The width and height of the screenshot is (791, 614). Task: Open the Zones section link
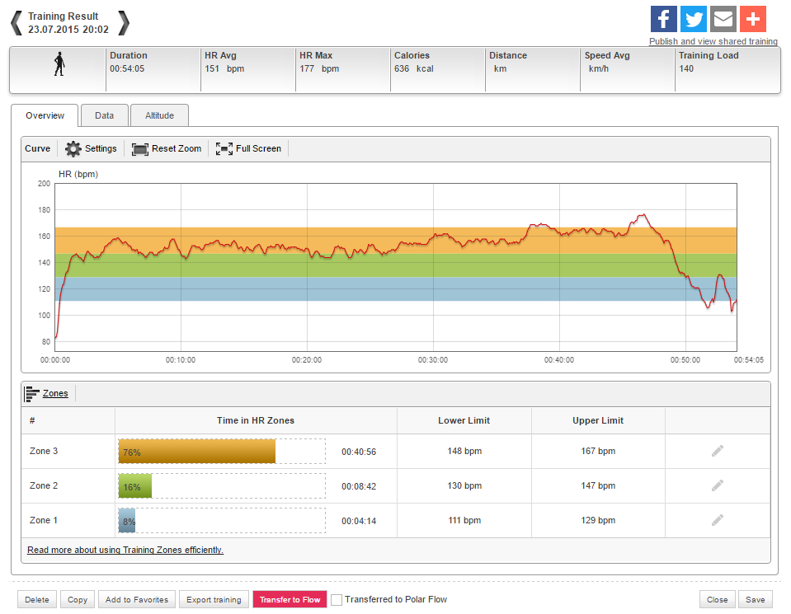point(55,393)
